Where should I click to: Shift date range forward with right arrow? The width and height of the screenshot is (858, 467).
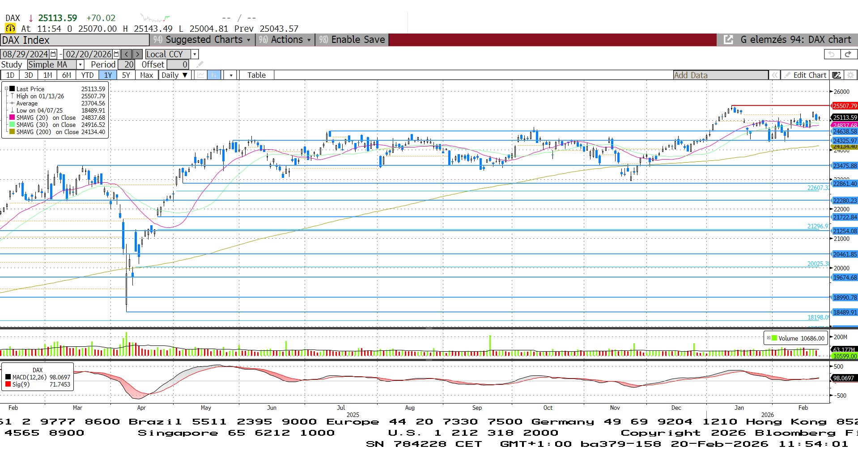tap(138, 54)
